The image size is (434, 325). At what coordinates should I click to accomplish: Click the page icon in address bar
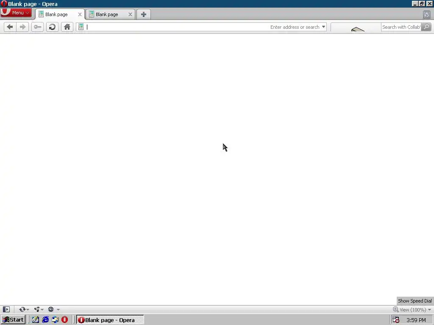[x=81, y=27]
